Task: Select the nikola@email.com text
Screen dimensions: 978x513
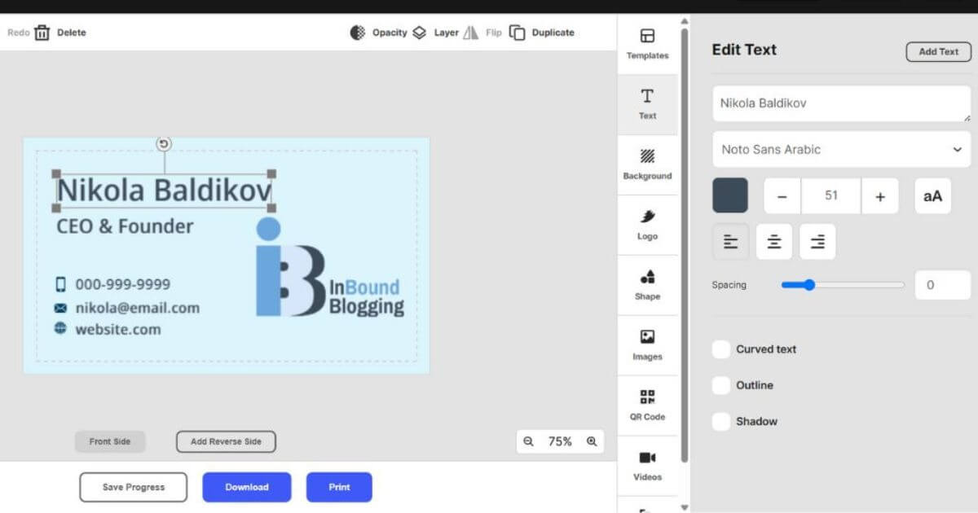Action: coord(138,308)
